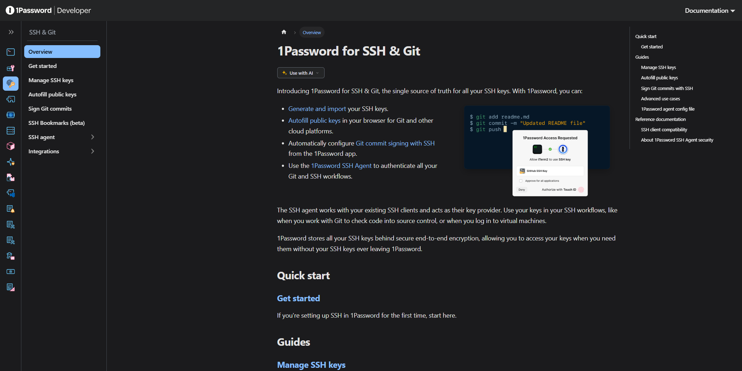Open the puzzle piece terminal sidebar icon
The width and height of the screenshot is (742, 371).
pyautogui.click(x=11, y=99)
